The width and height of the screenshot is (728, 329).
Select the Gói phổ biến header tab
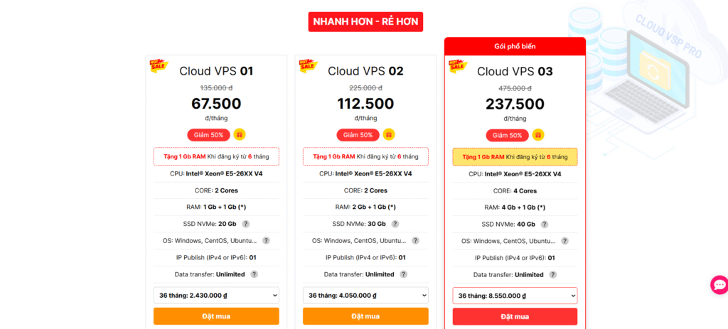[x=515, y=46]
